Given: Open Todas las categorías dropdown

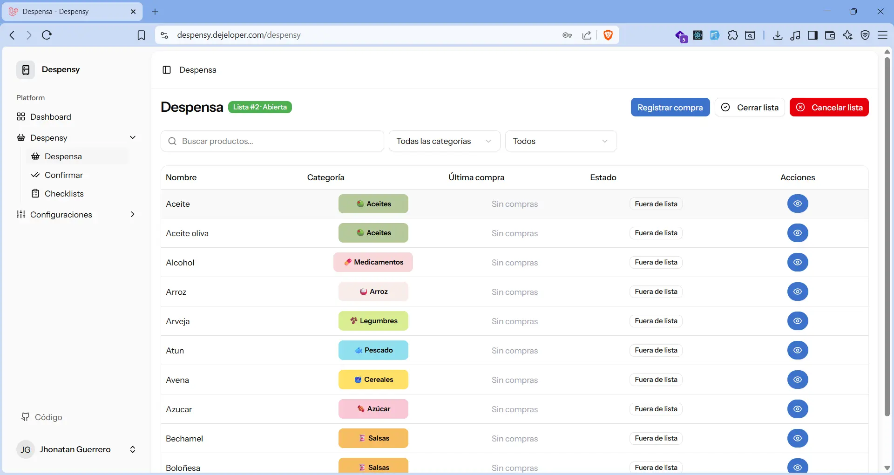Looking at the screenshot, I should click(x=444, y=141).
